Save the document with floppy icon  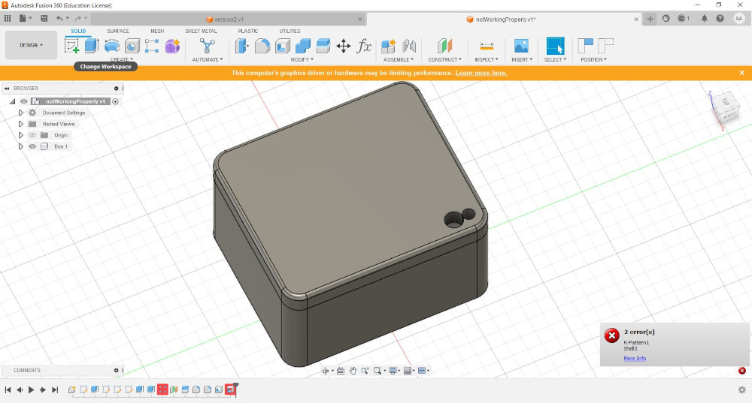[x=44, y=18]
